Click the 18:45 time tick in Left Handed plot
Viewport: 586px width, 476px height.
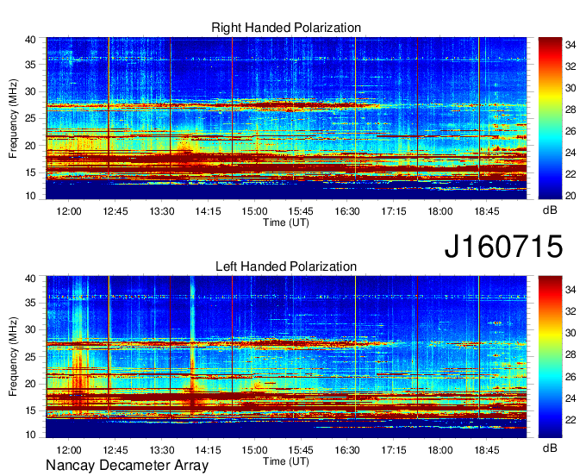(x=487, y=450)
